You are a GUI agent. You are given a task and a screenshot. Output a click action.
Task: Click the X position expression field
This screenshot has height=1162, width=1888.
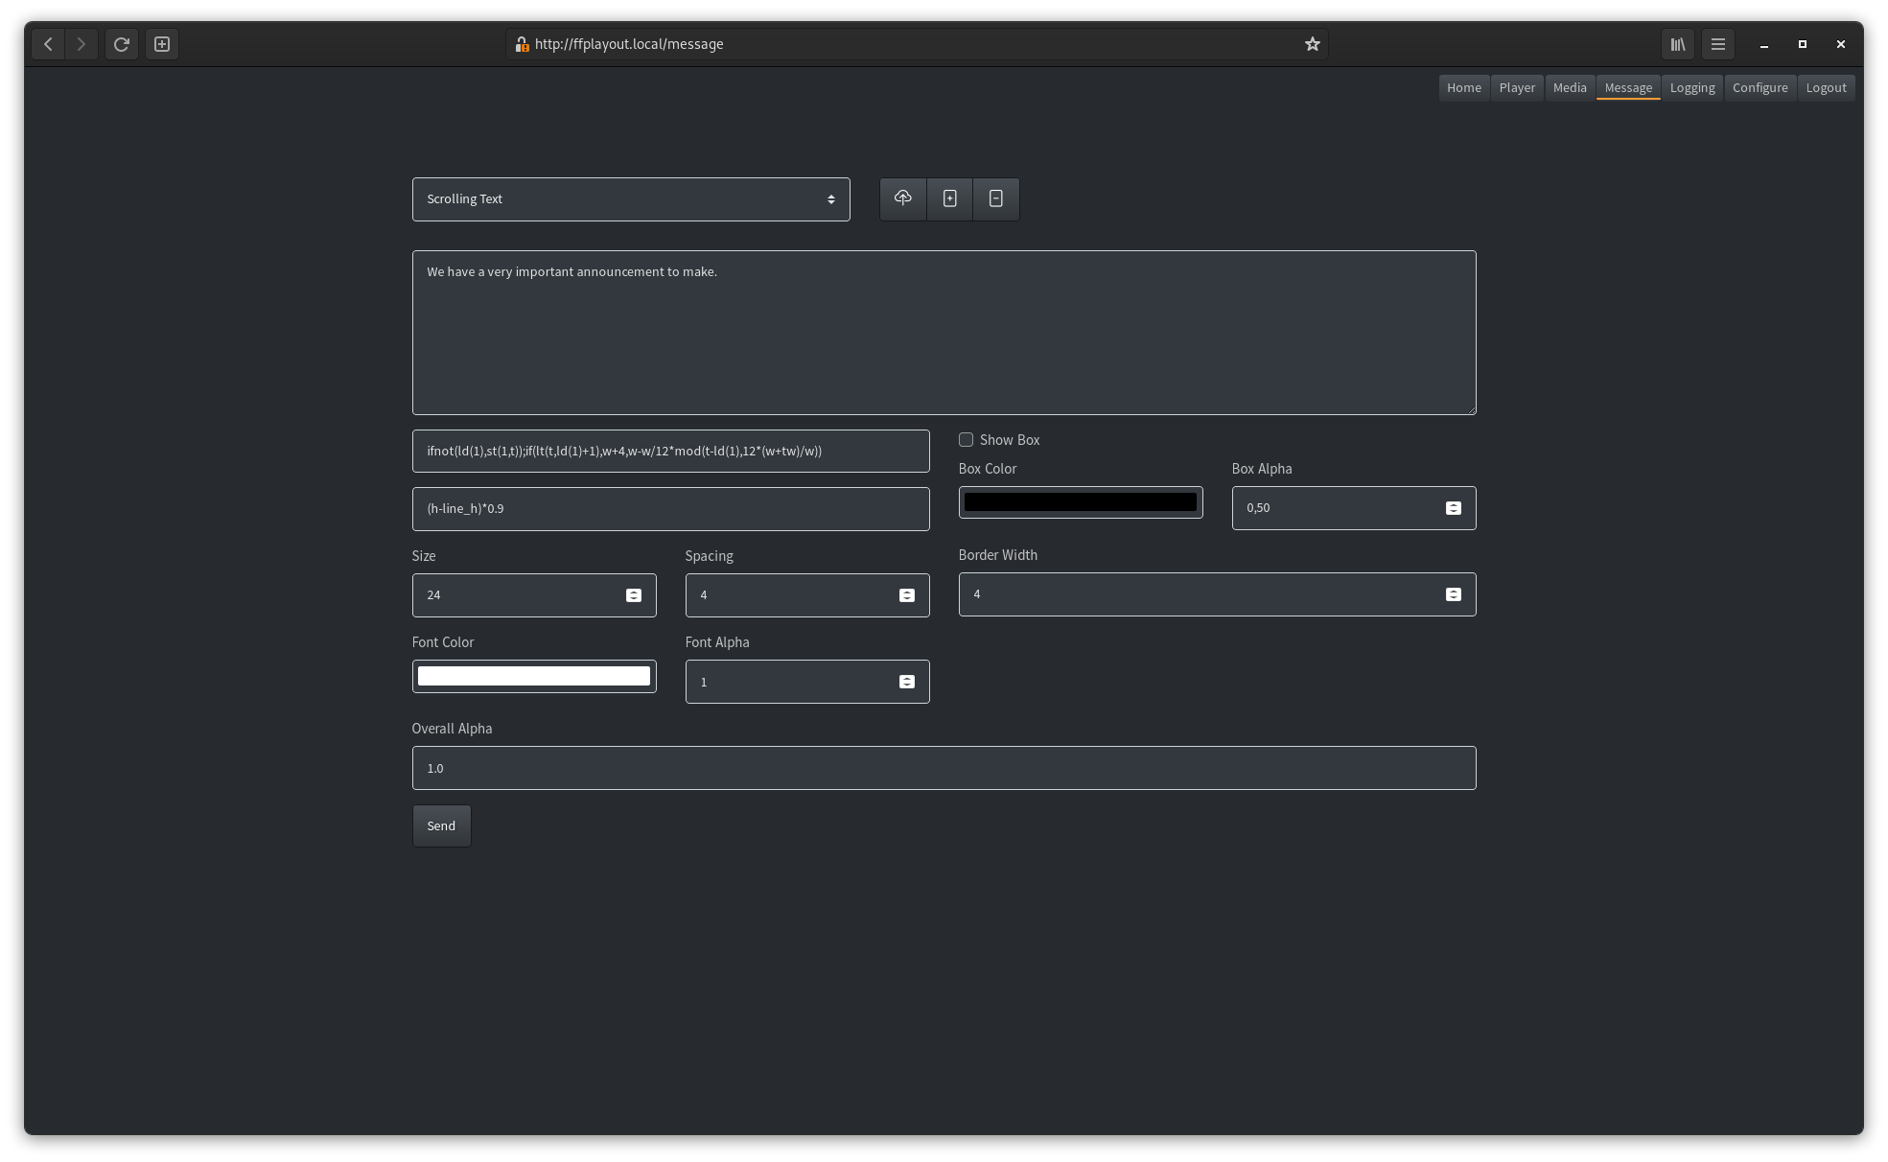click(x=671, y=451)
